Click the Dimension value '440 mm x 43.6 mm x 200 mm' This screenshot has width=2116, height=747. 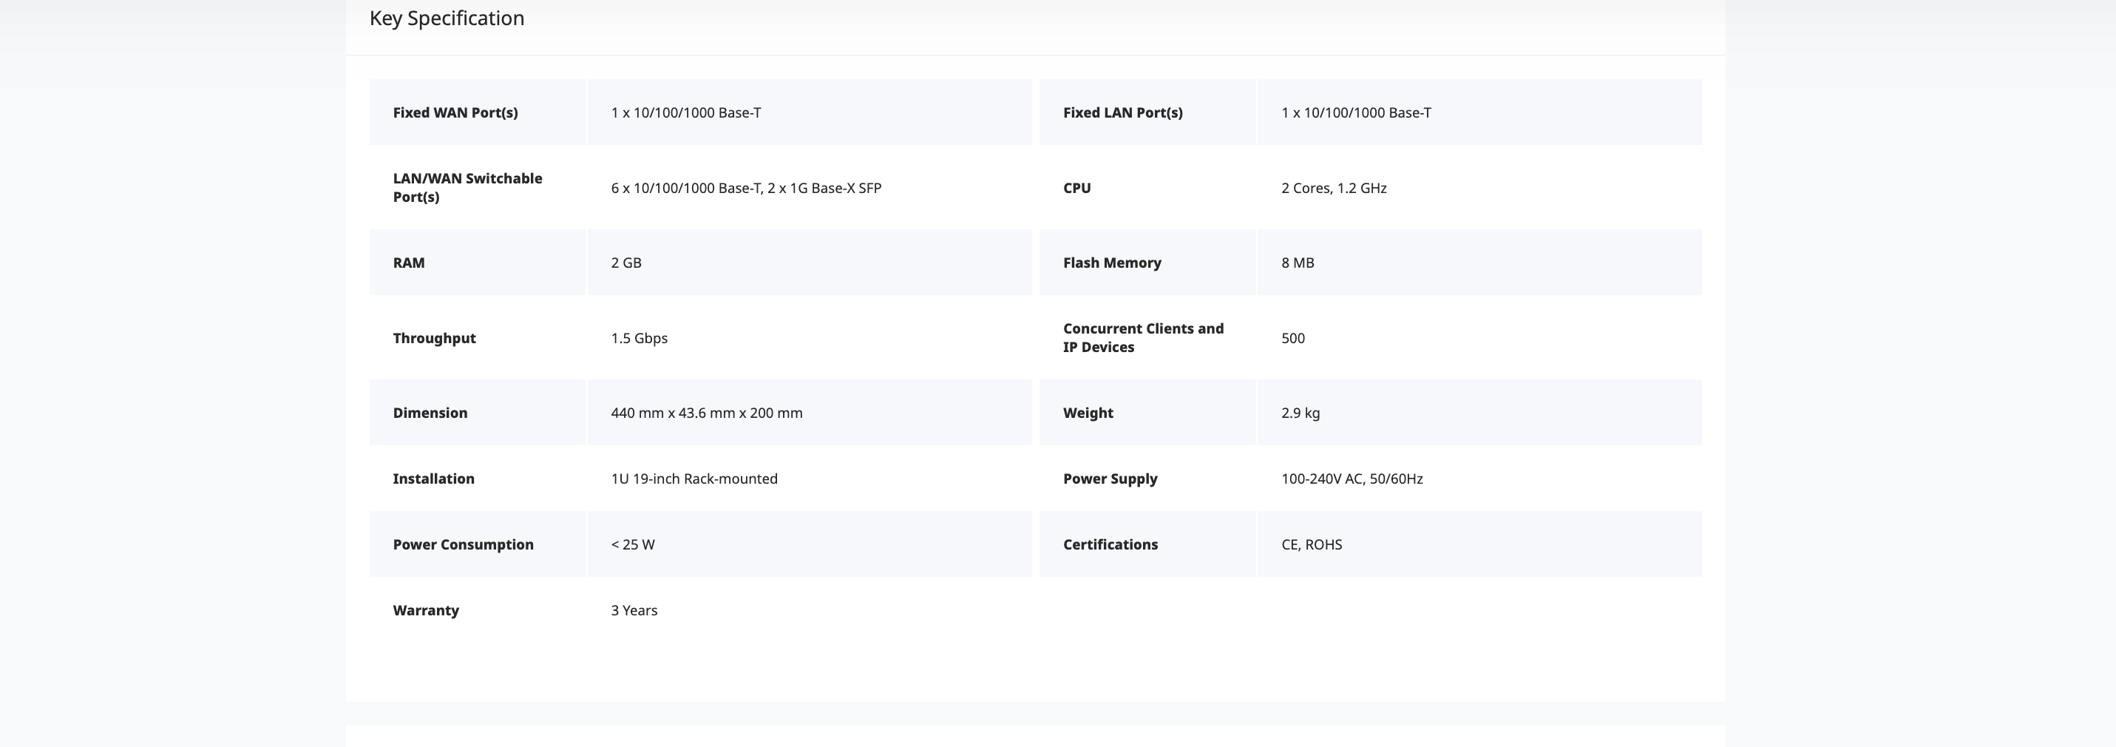(x=705, y=413)
